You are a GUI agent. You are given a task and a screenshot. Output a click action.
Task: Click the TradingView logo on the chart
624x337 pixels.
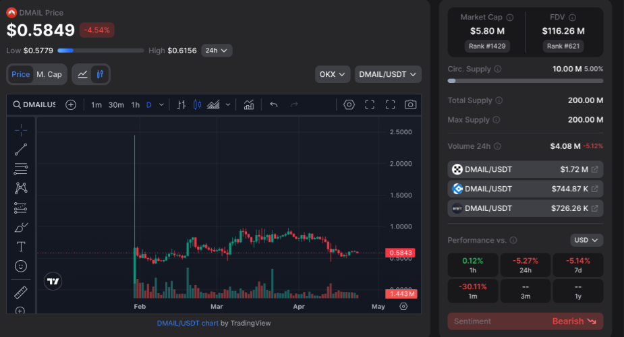[x=53, y=281]
